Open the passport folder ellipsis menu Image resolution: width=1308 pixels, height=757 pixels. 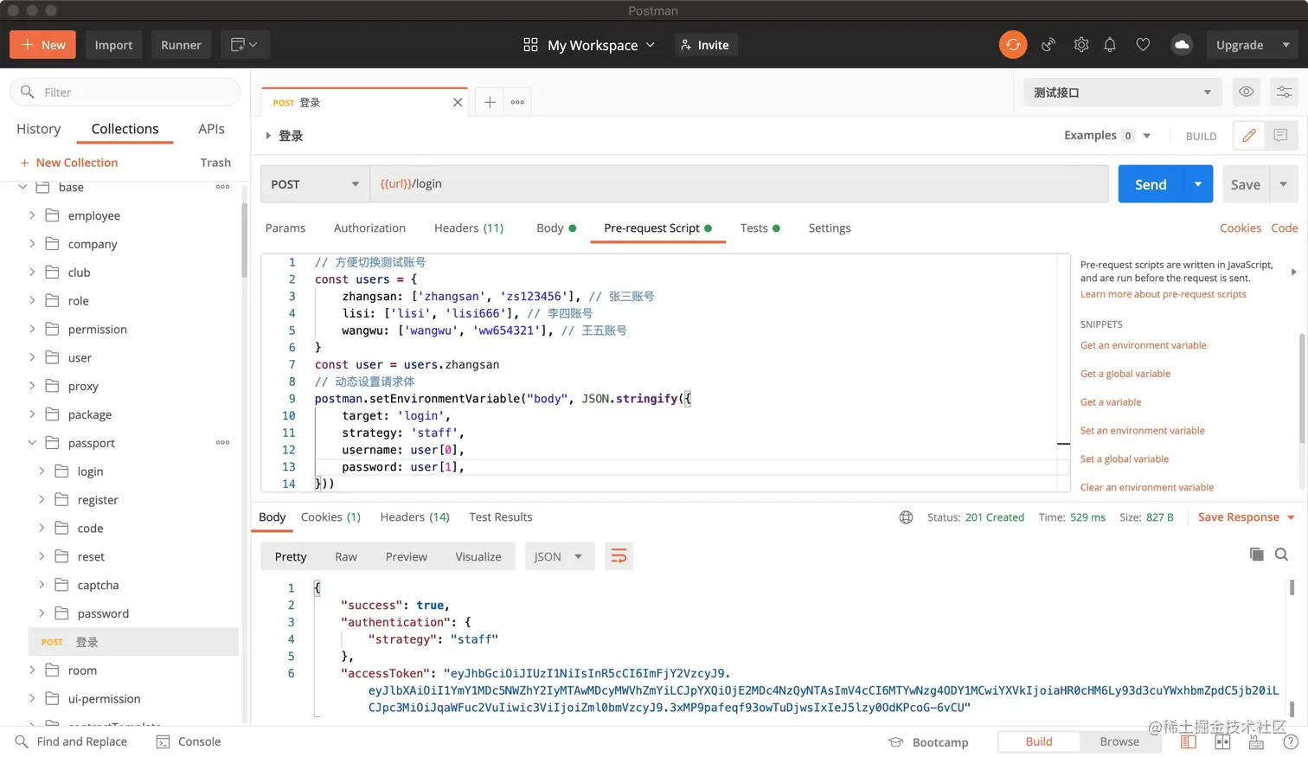[x=222, y=443]
